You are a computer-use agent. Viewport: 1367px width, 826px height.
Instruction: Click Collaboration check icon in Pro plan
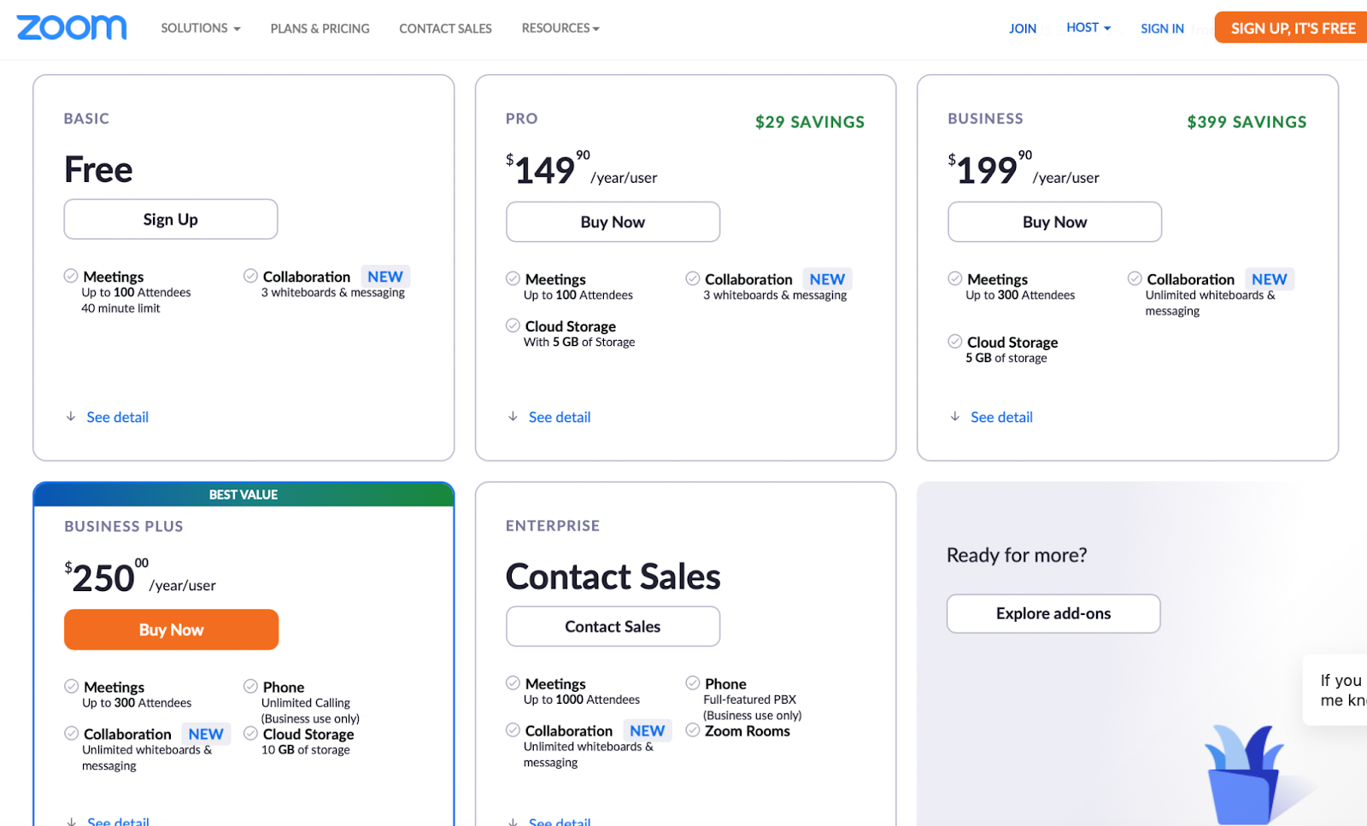[x=693, y=278]
